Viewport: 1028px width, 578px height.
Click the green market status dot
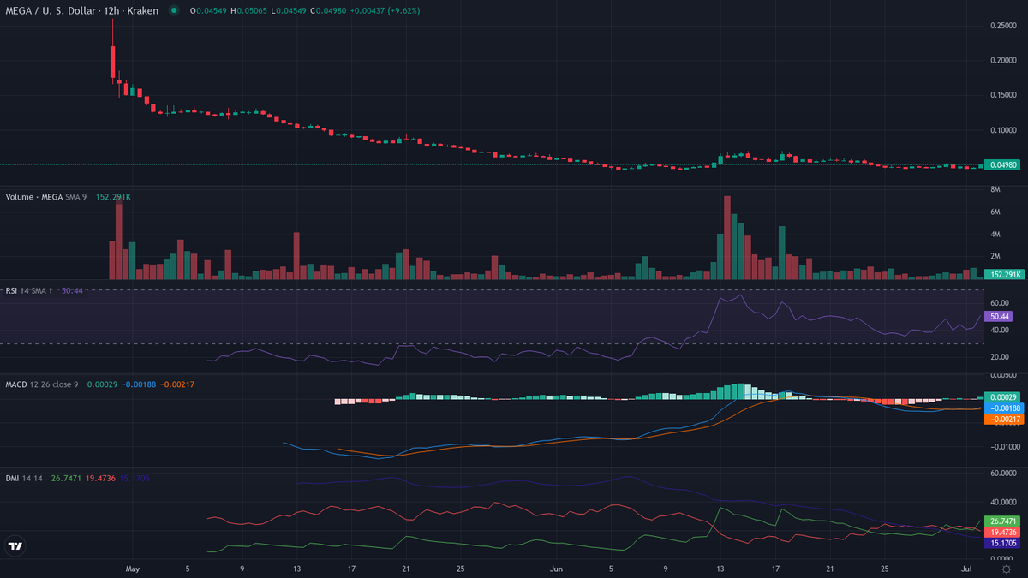(x=175, y=11)
